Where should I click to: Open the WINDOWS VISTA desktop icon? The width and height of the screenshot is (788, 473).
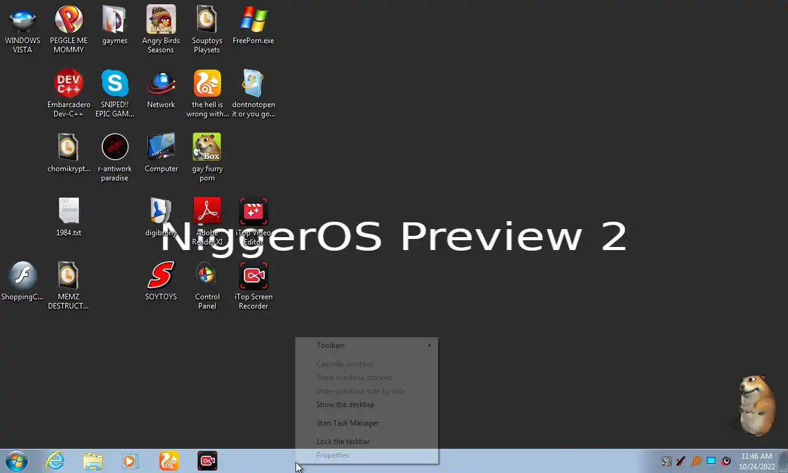[x=23, y=30]
